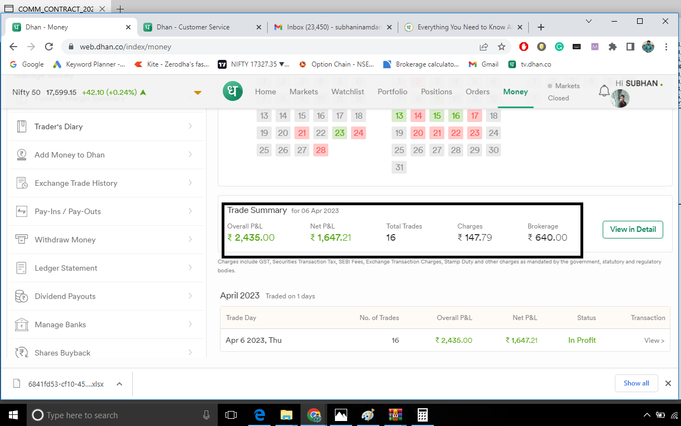Open Chrome side panel icon
Screen dimensions: 681x426
pos(630,47)
